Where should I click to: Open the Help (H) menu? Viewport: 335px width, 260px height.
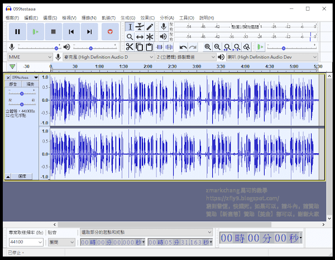point(207,18)
